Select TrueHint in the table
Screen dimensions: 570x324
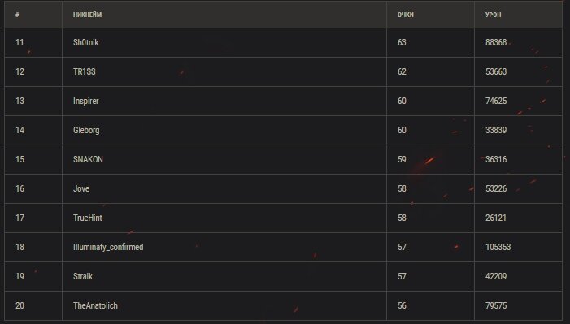click(88, 218)
